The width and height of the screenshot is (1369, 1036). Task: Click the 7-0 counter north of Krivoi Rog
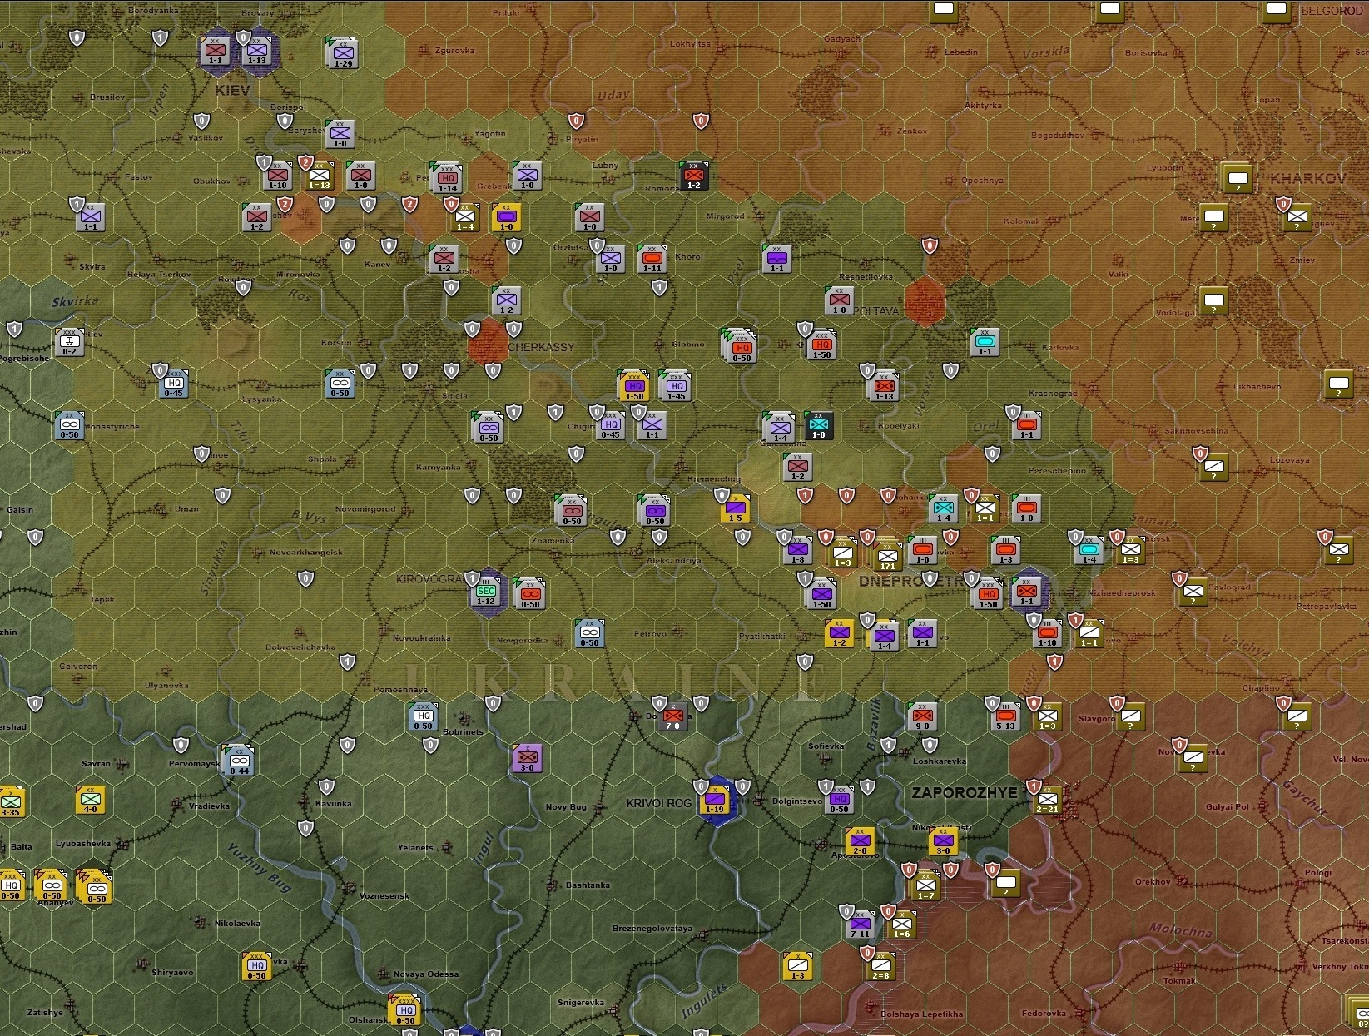coord(673,716)
